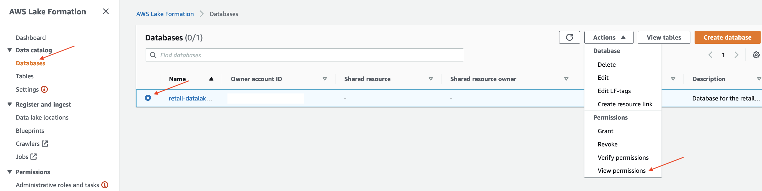Collapse the Register and ingest section
762x191 pixels.
click(x=10, y=105)
